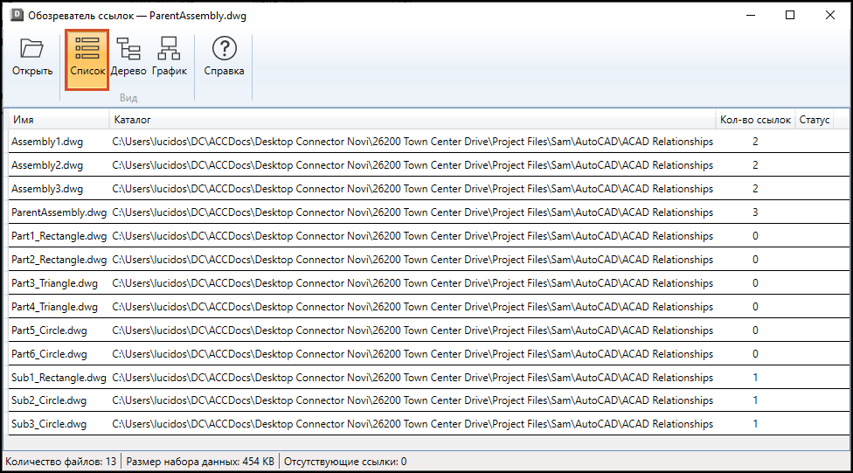Click the reference count for Part6_Circle.dwg
853x473 pixels.
coord(755,354)
